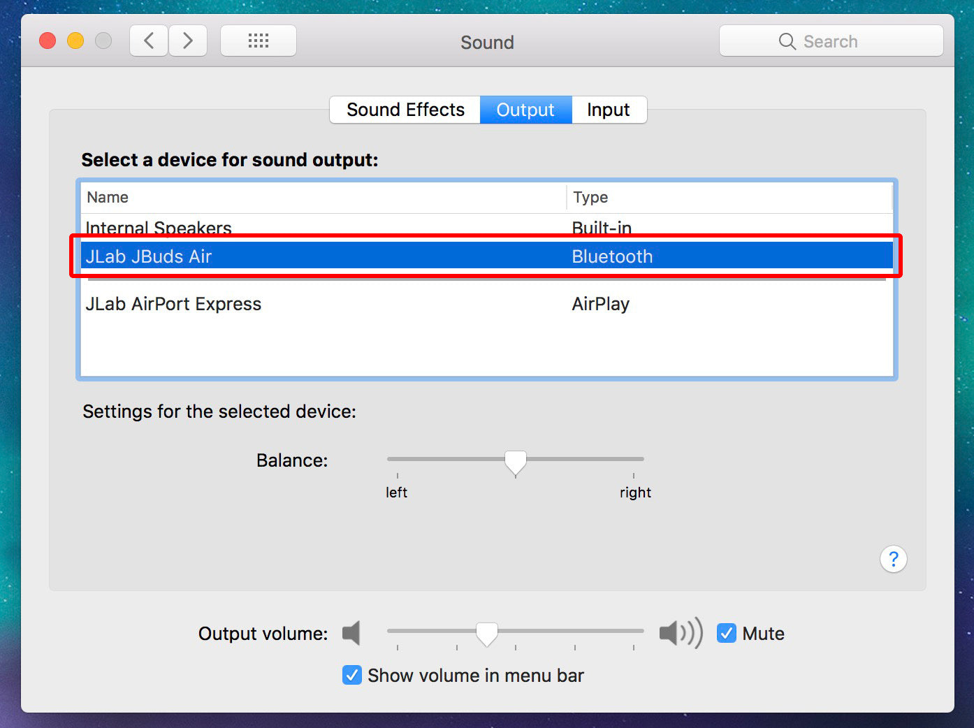Click the magnifying glass search icon
This screenshot has width=974, height=728.
(787, 41)
